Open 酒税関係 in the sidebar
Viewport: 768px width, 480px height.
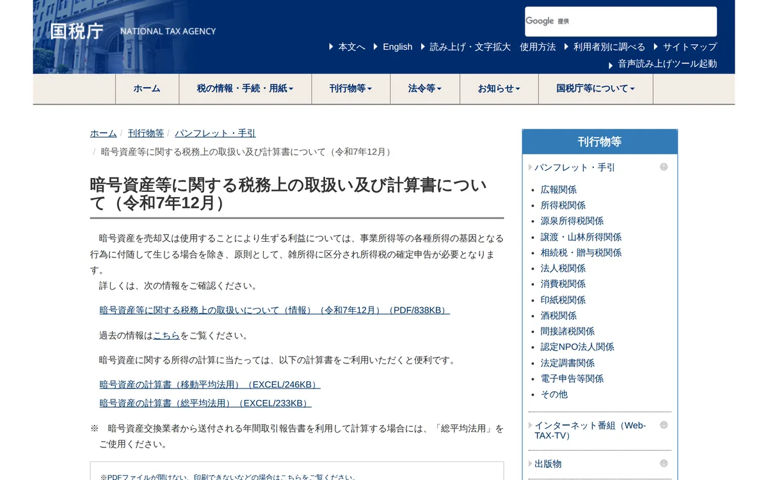click(559, 316)
